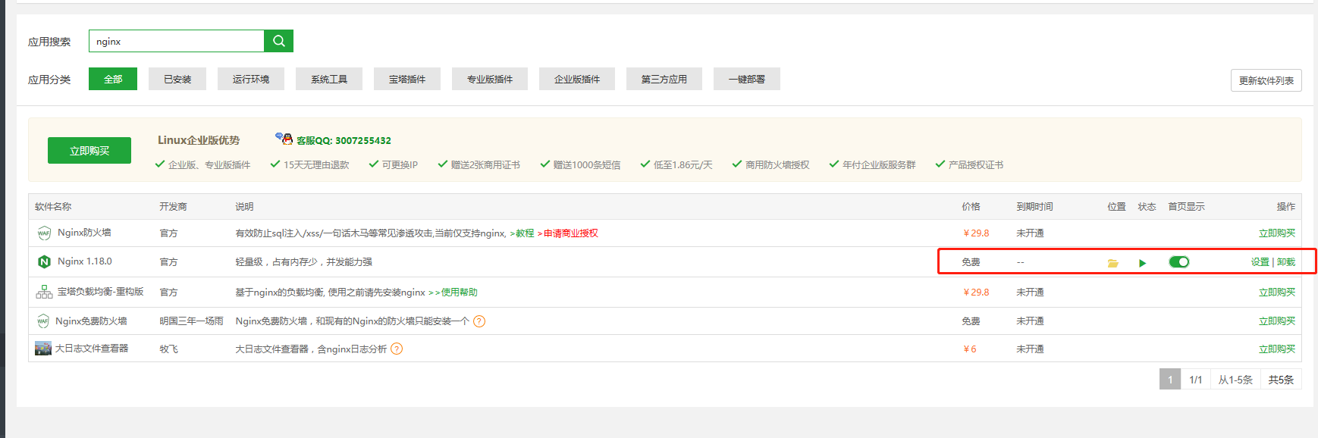The height and width of the screenshot is (438, 1318).
Task: Select the 一键部署 category
Action: click(x=747, y=79)
